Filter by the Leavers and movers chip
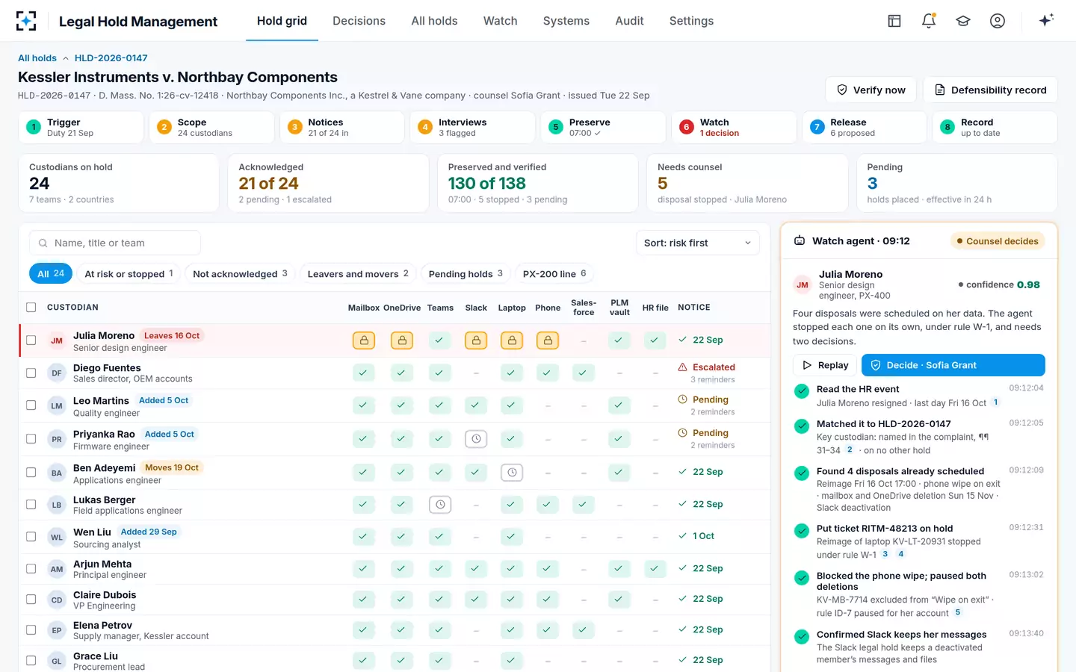1076x672 pixels. [358, 274]
